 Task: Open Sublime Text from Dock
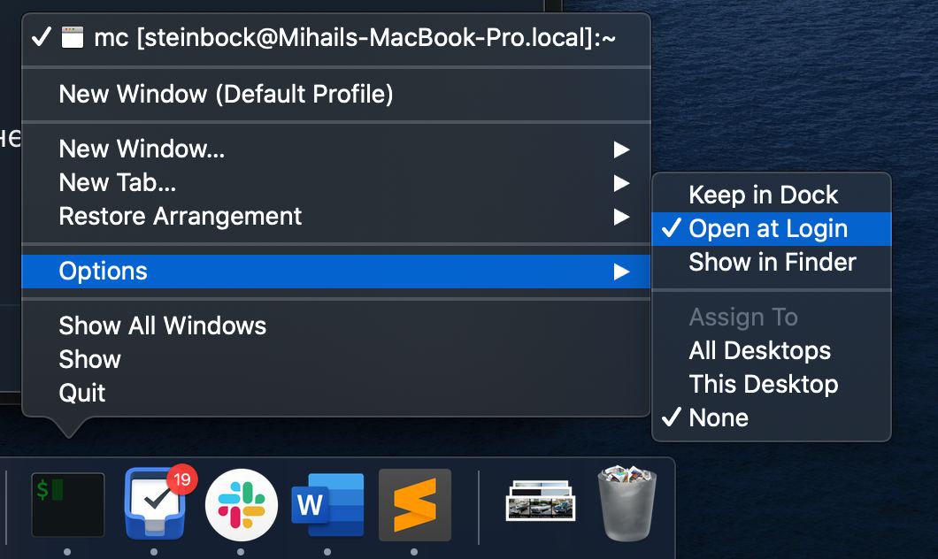(414, 505)
